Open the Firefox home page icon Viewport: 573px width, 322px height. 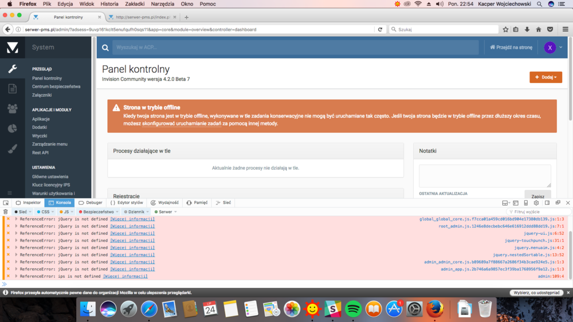point(539,29)
